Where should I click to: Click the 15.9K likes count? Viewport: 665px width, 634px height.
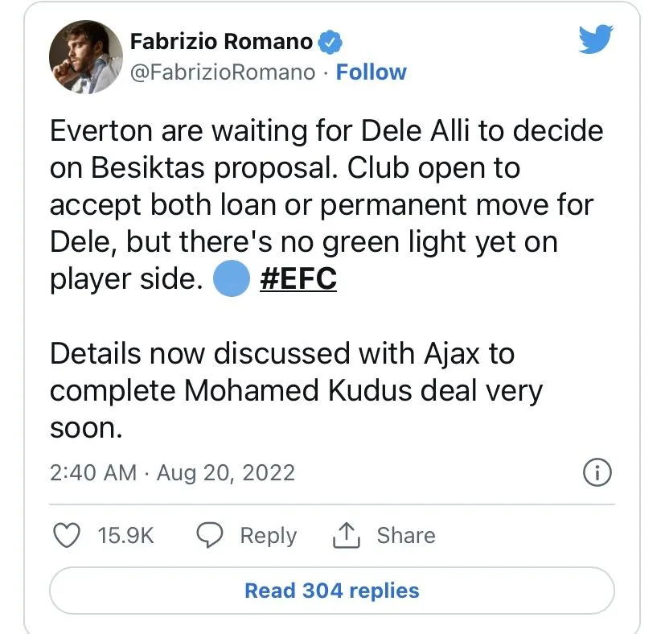(x=125, y=535)
